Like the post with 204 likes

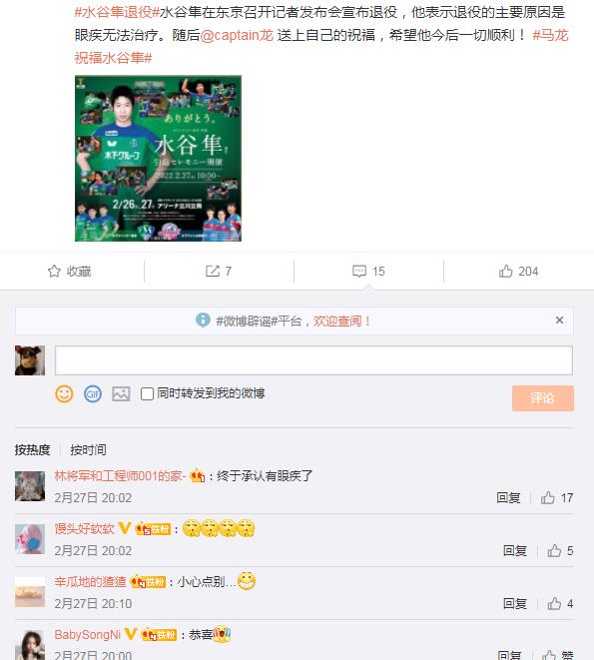point(505,271)
